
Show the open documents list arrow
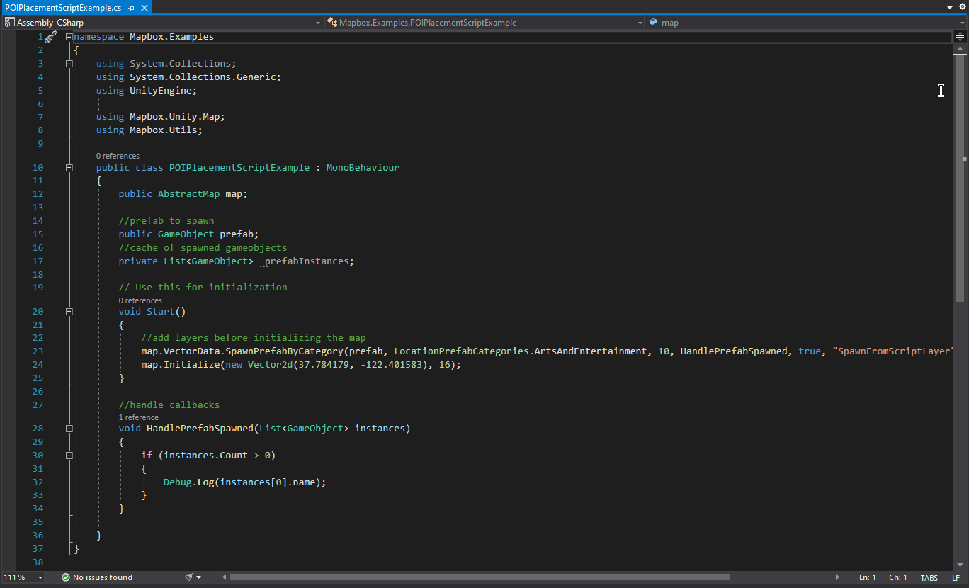coord(950,7)
